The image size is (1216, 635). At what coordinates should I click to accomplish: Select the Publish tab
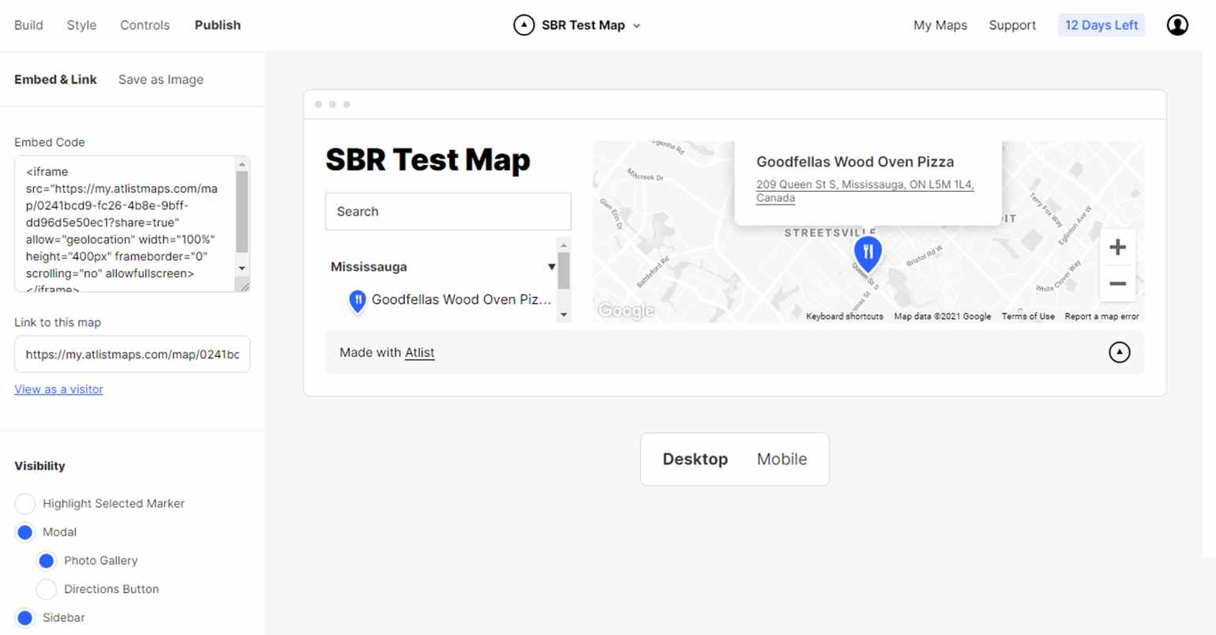tap(218, 25)
